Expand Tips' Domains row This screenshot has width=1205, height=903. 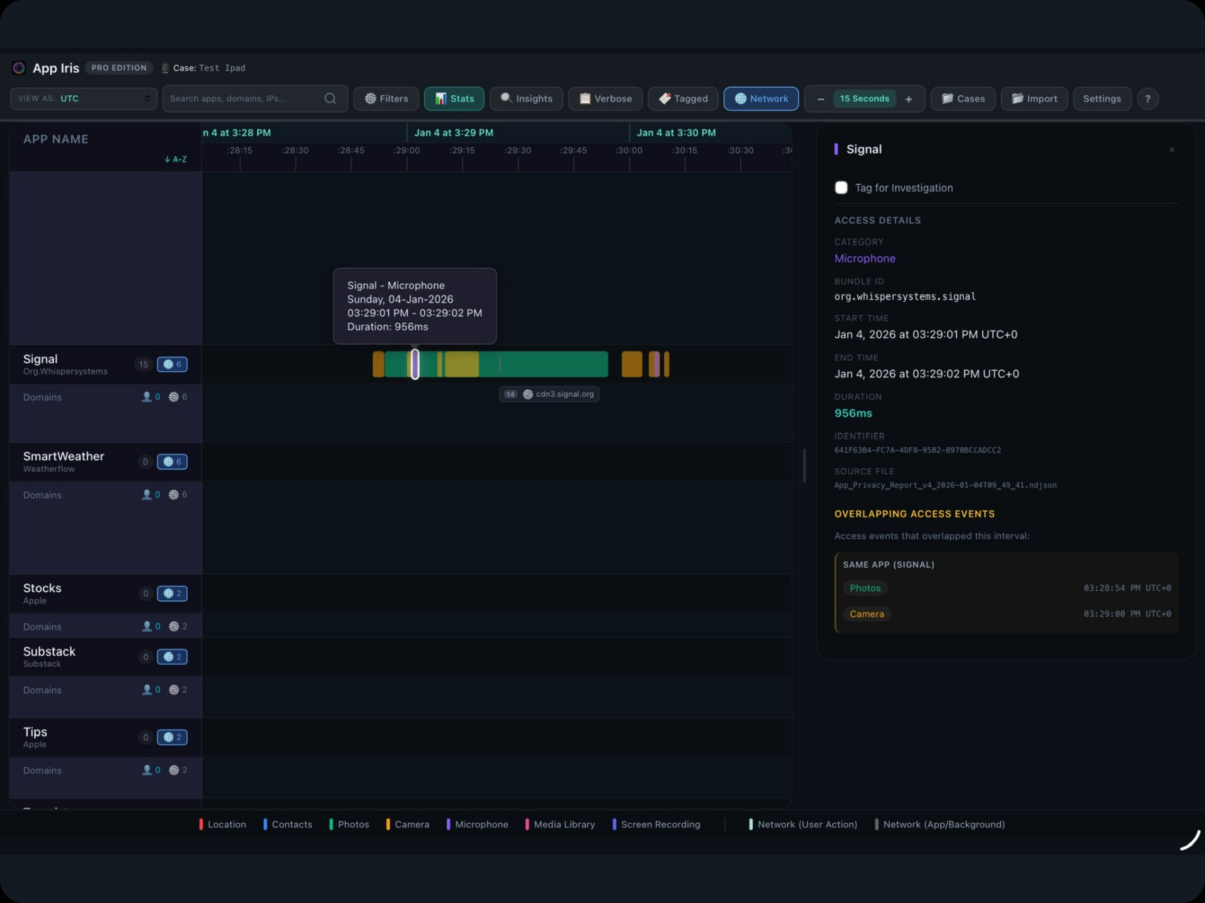coord(105,778)
